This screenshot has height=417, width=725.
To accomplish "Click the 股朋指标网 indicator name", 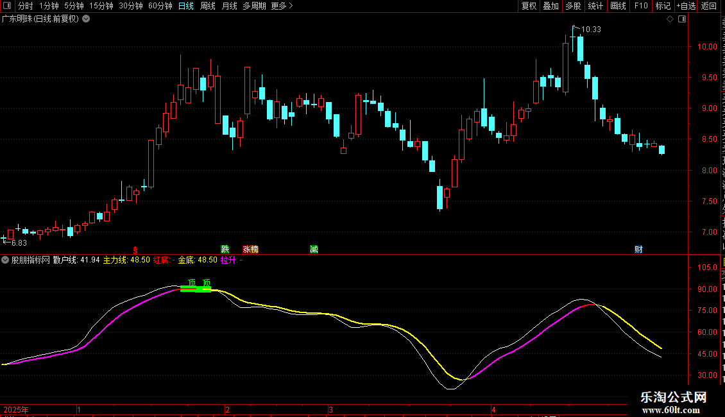I will [31, 260].
